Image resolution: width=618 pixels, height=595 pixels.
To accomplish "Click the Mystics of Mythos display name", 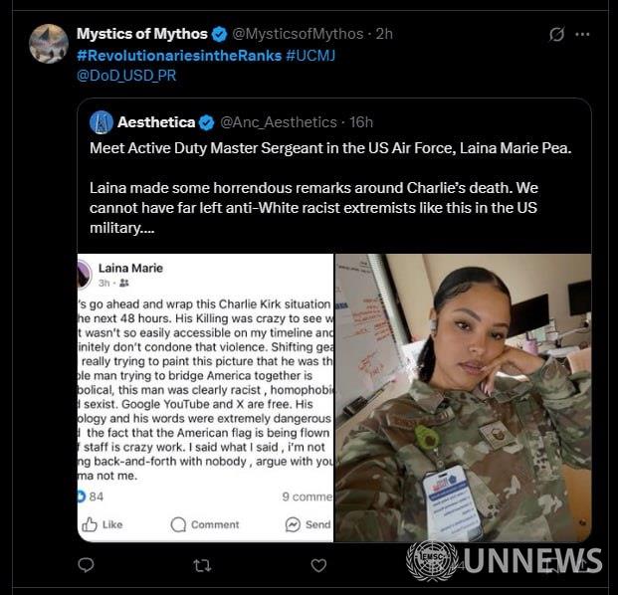I will [x=142, y=34].
